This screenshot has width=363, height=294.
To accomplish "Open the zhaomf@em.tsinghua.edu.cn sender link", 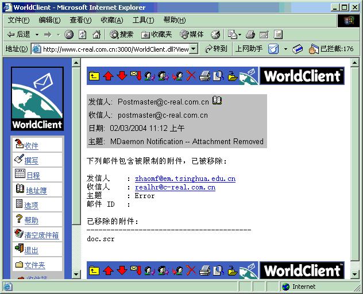I will point(185,179).
